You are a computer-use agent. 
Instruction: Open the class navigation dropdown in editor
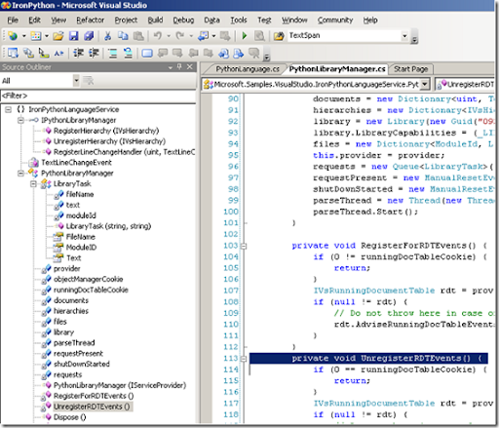424,84
